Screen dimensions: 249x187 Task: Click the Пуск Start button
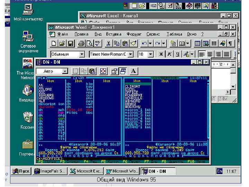coord(21,171)
